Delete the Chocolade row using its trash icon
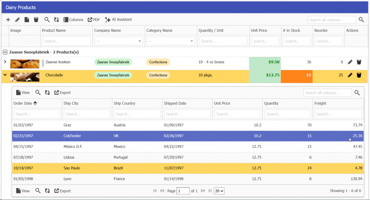The image size is (370, 200). click(359, 75)
